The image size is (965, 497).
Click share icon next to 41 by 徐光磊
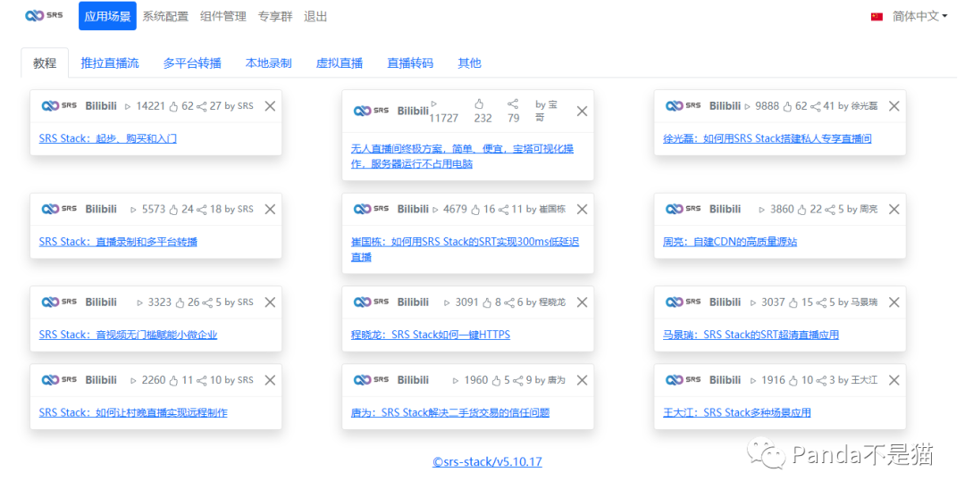(x=816, y=107)
